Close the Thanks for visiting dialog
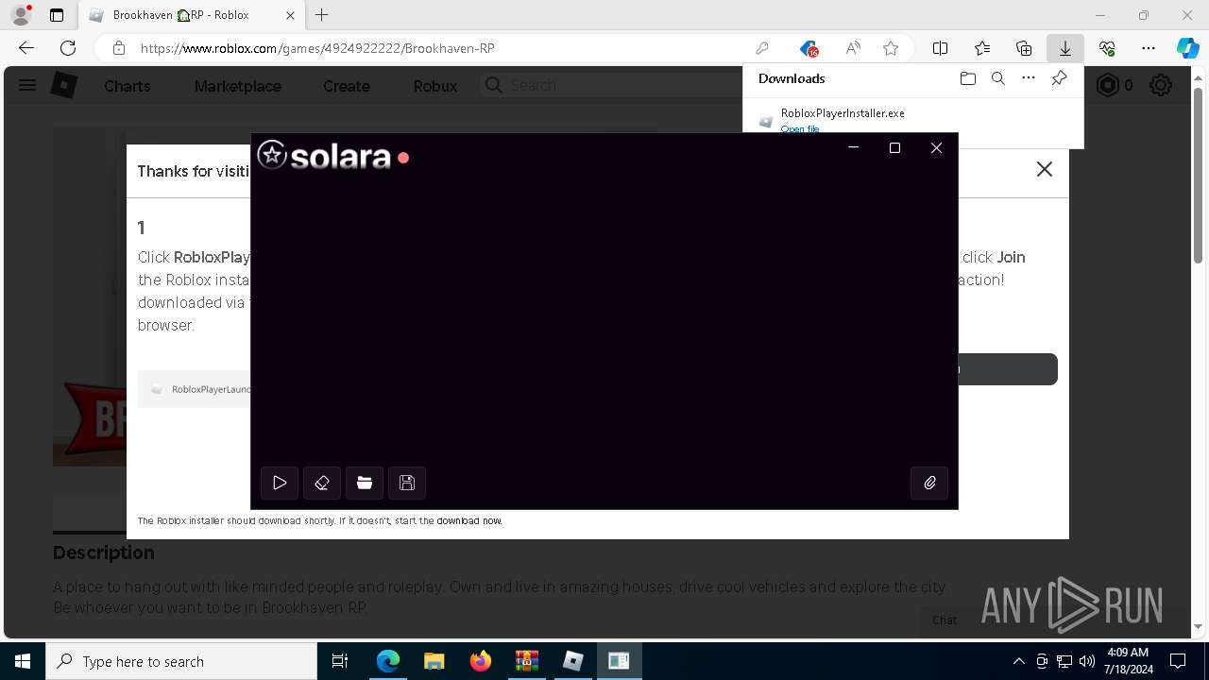The image size is (1209, 680). 1044,169
